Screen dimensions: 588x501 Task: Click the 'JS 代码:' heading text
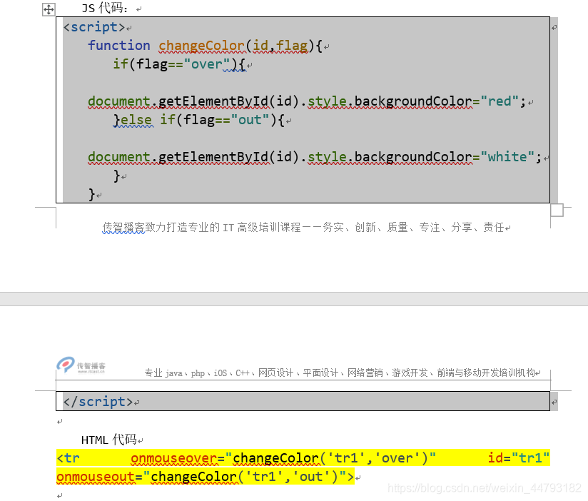point(105,8)
